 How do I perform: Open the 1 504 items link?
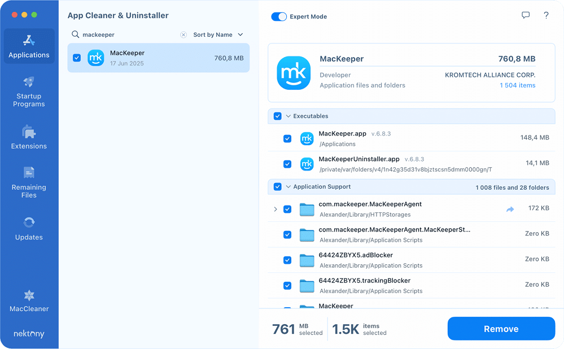[x=518, y=85]
